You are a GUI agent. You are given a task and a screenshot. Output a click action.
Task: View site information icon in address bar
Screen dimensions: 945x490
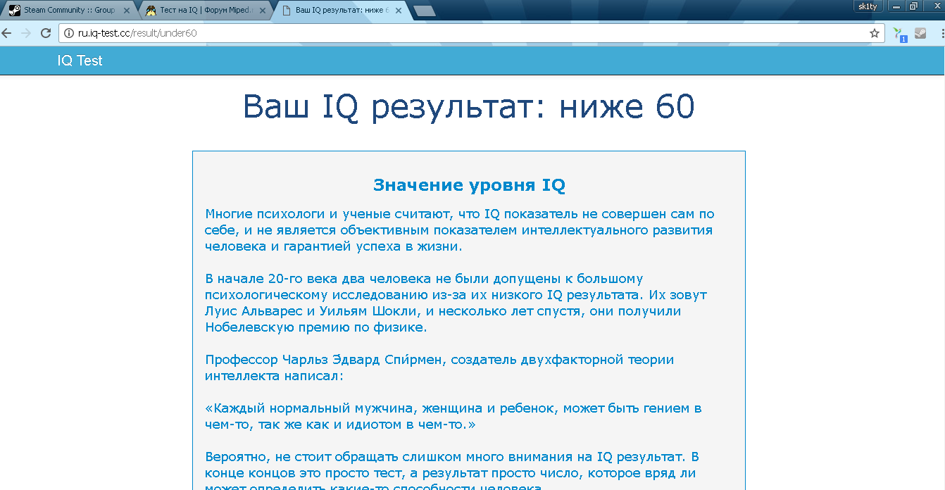tap(69, 33)
